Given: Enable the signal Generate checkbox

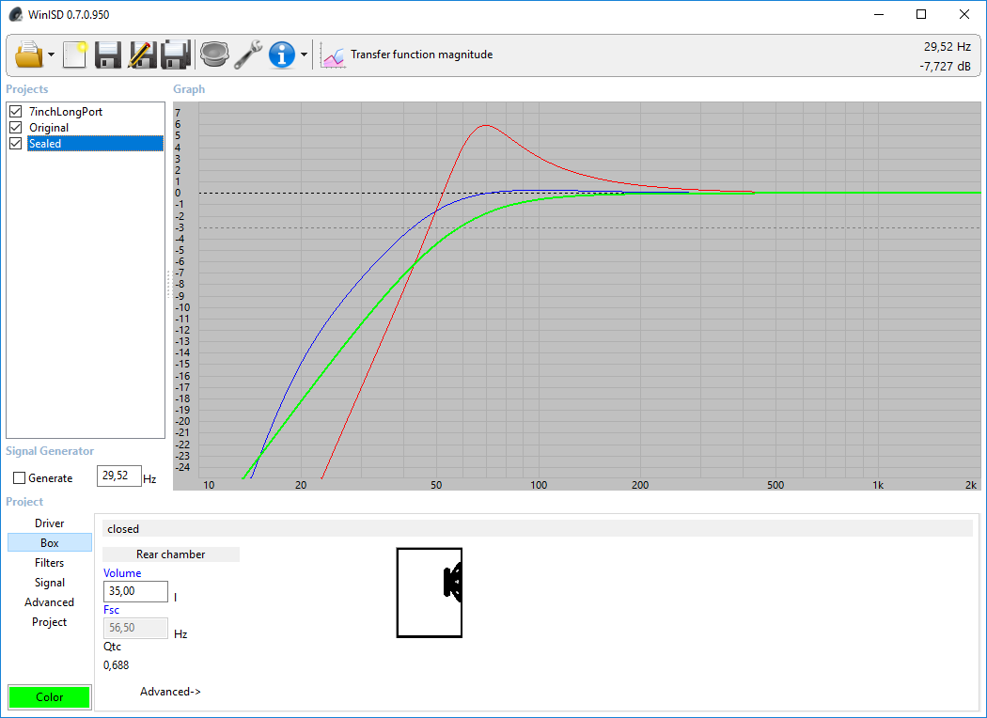Looking at the screenshot, I should [x=19, y=478].
